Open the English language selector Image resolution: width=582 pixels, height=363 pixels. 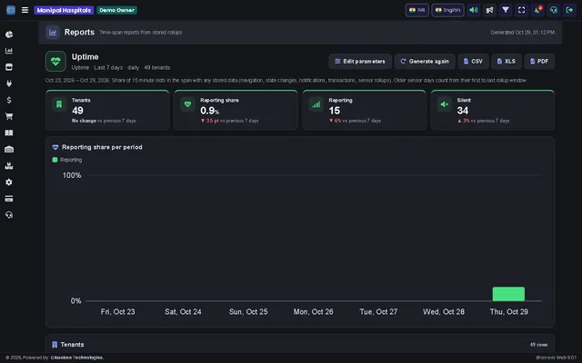tap(447, 10)
